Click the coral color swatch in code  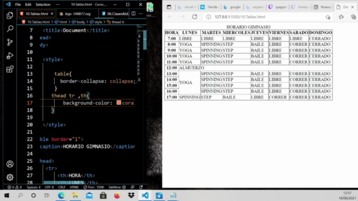119,103
